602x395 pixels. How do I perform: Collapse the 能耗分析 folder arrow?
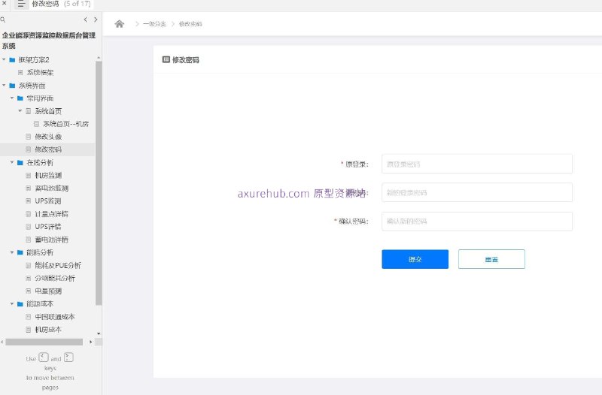tap(12, 252)
